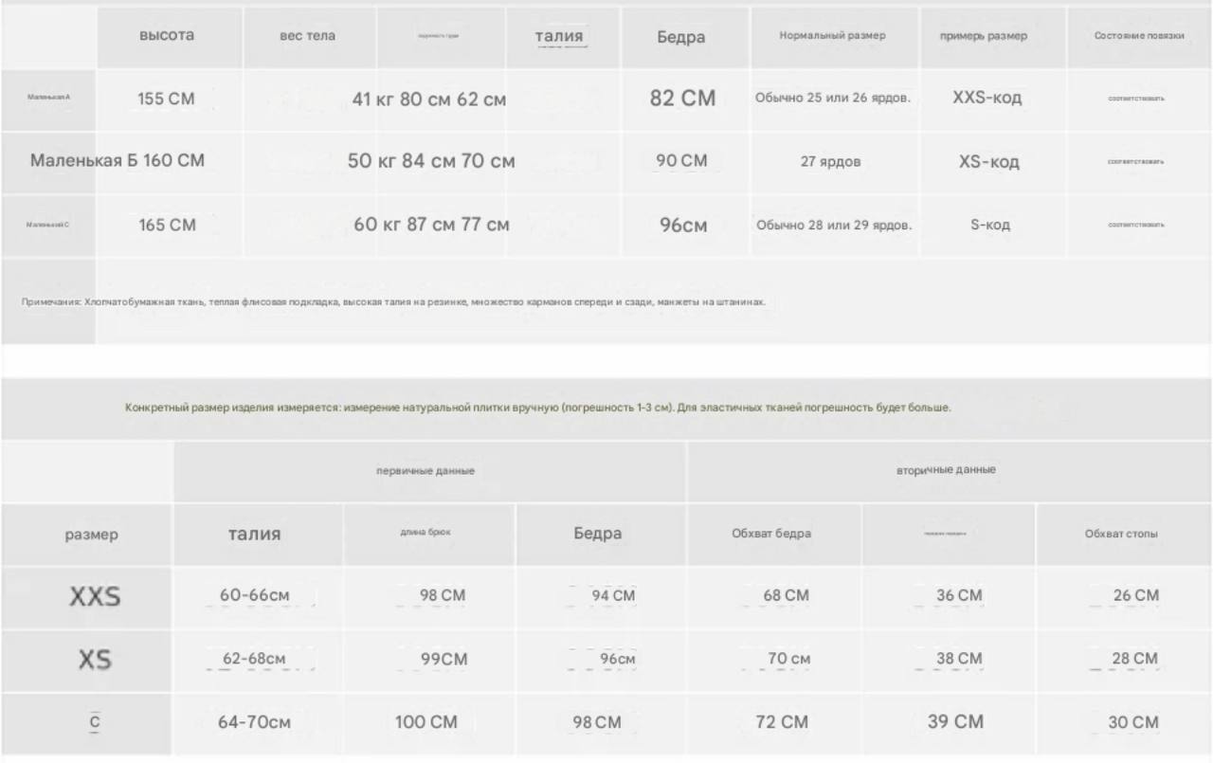This screenshot has width=1213, height=763.
Task: Select the XS size row label
Action: [95, 661]
